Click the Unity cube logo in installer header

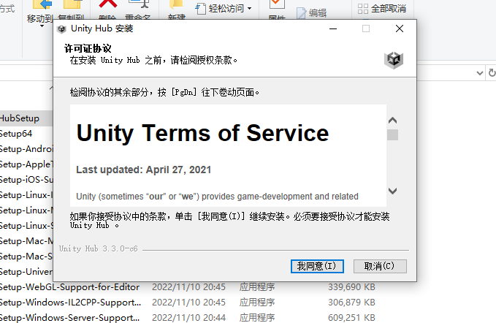(x=394, y=60)
